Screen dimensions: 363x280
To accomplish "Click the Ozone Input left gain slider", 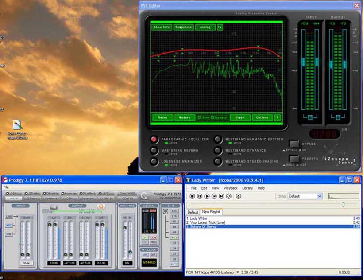I will tap(303, 62).
